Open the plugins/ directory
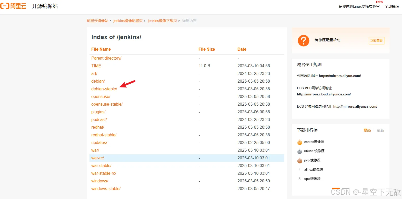The width and height of the screenshot is (402, 199). coord(98,112)
